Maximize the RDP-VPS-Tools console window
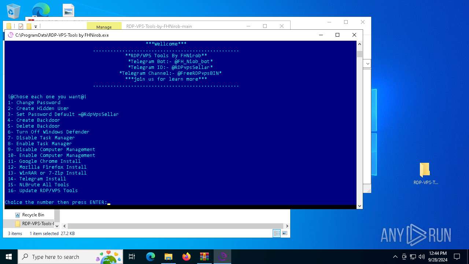This screenshot has width=469, height=264. point(337,35)
